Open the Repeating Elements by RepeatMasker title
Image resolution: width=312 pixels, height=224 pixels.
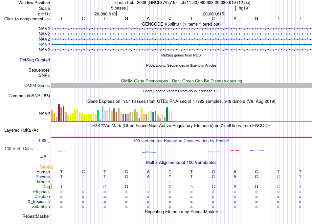coord(181,212)
